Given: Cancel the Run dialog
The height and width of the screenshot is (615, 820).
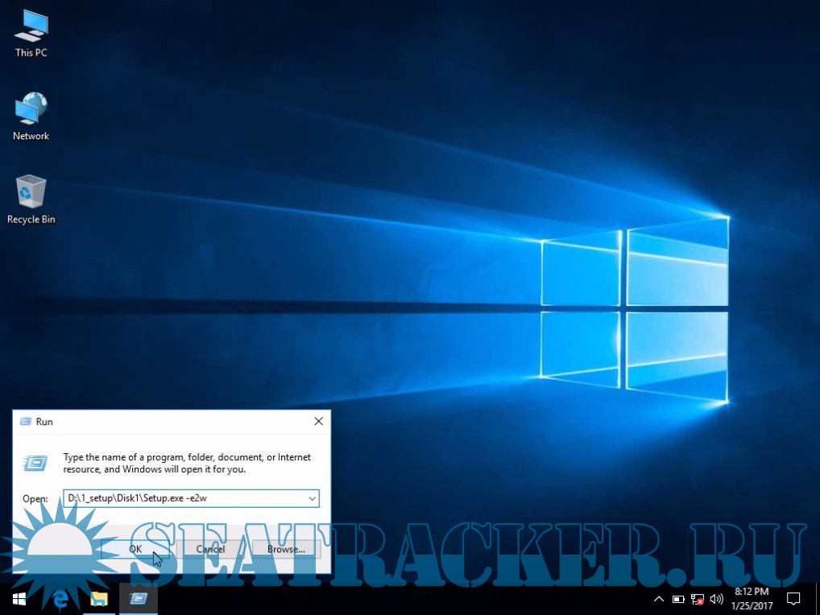Looking at the screenshot, I should [210, 549].
